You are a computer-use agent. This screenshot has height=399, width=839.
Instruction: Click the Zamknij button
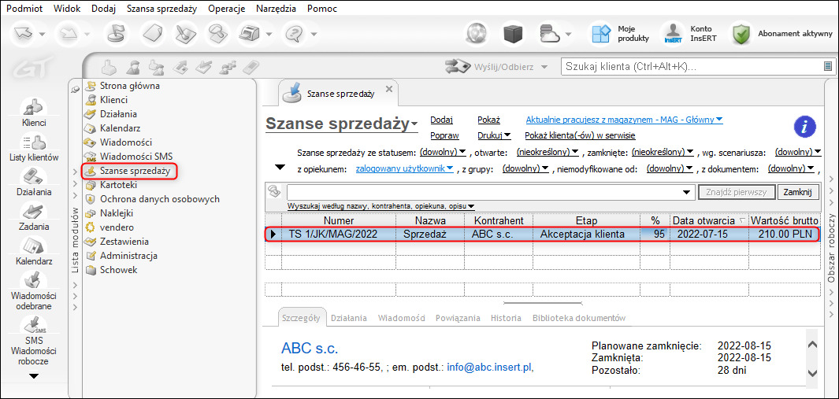click(798, 193)
